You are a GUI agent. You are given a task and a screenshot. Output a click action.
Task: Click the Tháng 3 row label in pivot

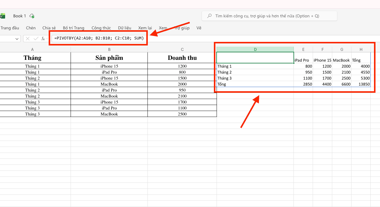point(255,78)
